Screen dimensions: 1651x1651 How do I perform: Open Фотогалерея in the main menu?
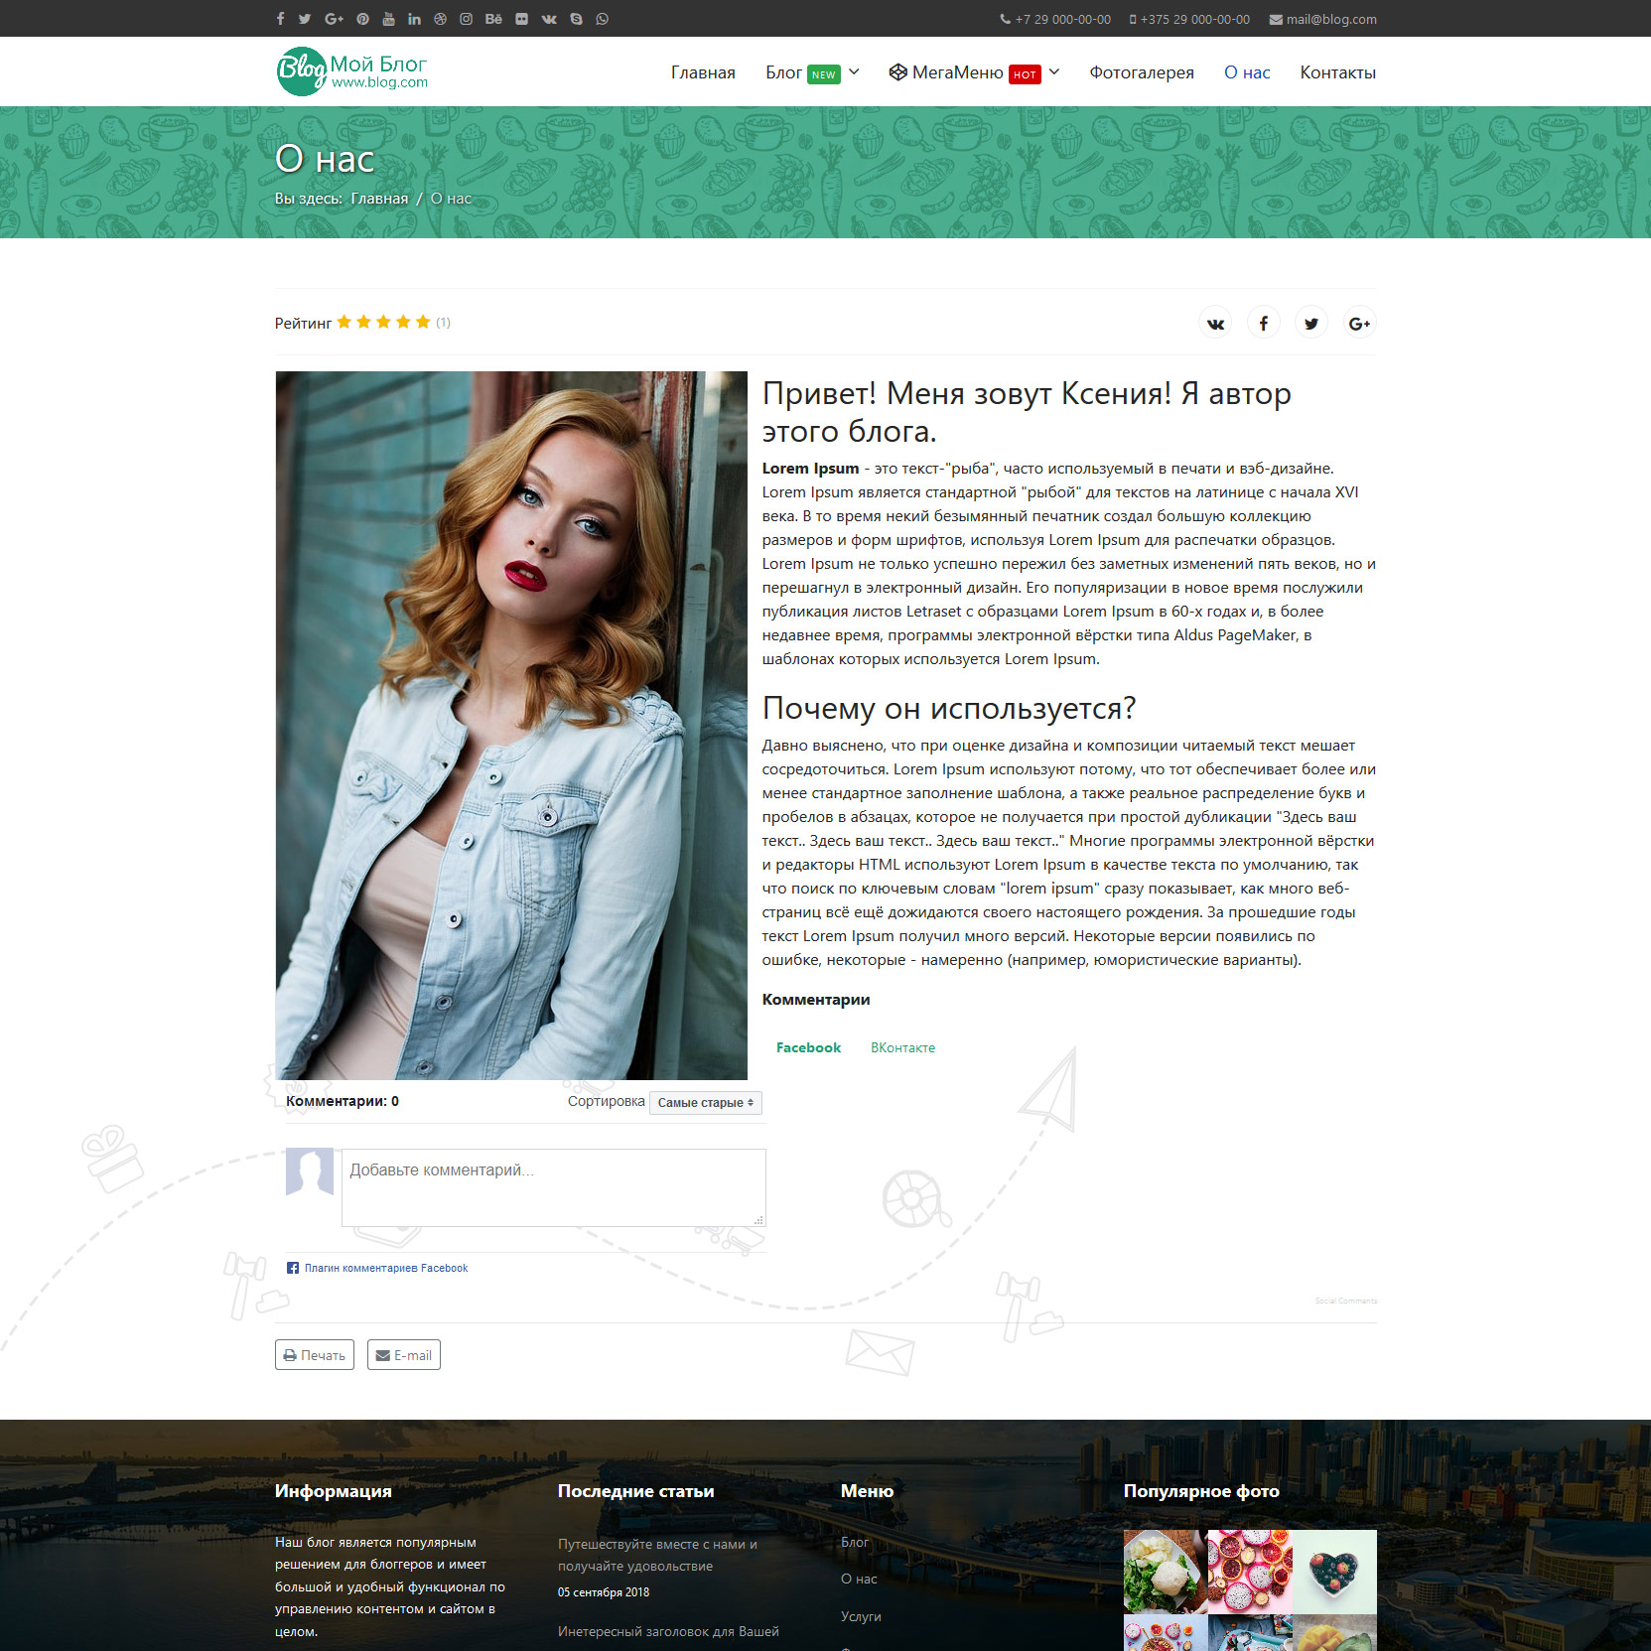pos(1141,72)
